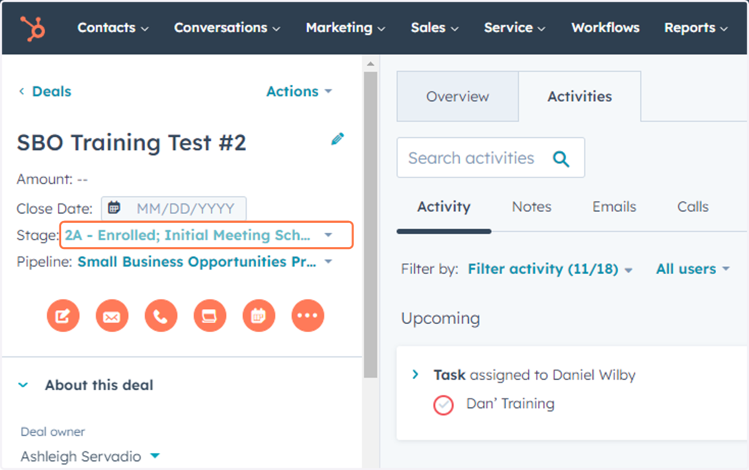This screenshot has height=470, width=749.
Task: Open the Actions menu
Action: point(299,91)
